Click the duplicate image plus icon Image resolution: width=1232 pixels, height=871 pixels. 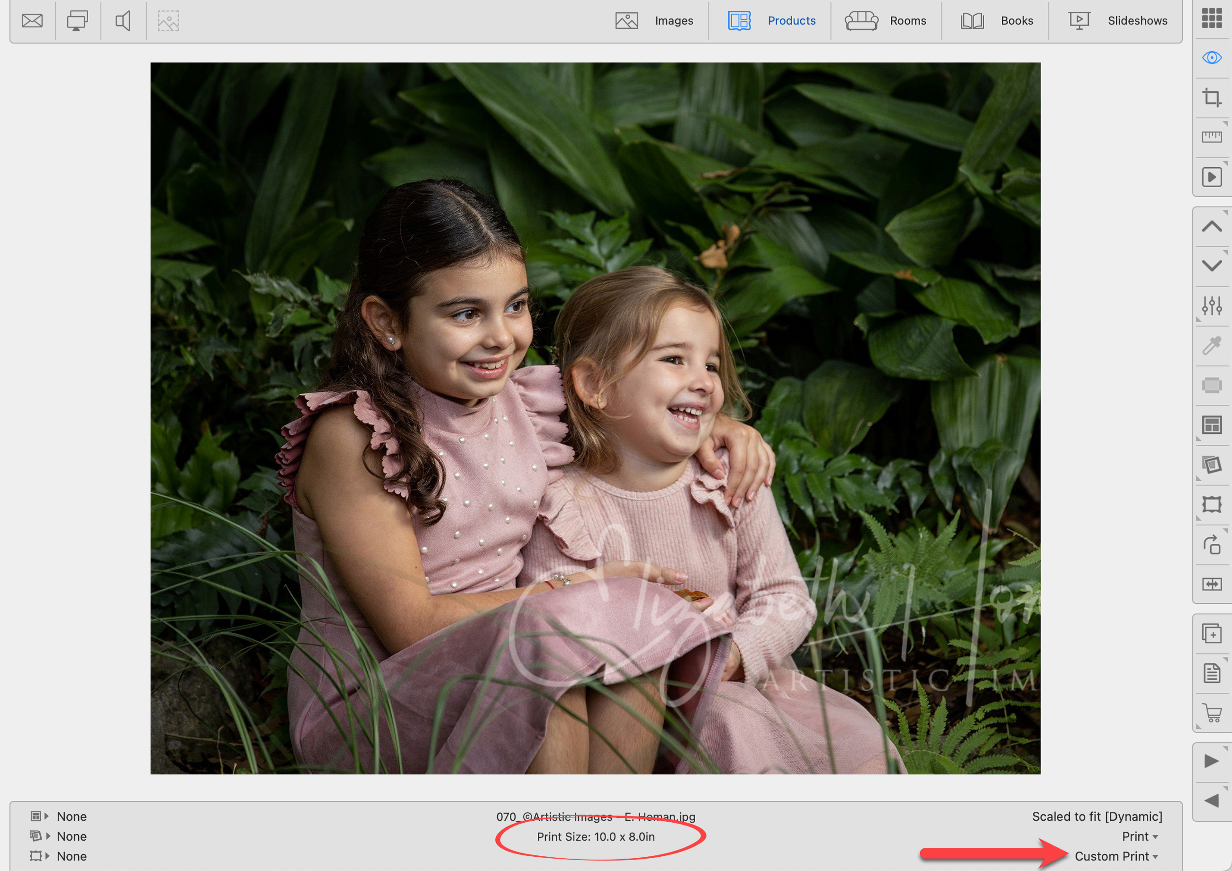[x=1212, y=634]
